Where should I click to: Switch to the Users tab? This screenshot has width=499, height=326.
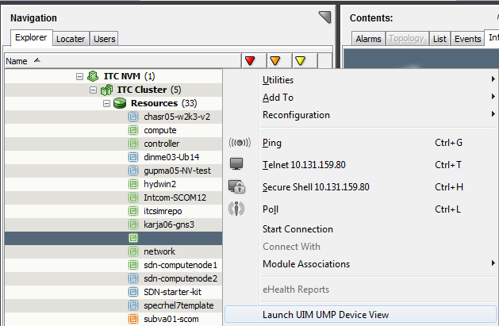[x=104, y=39]
